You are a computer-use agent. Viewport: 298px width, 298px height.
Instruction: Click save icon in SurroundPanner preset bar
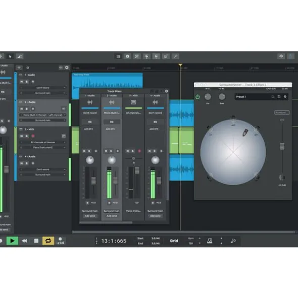point(279,97)
